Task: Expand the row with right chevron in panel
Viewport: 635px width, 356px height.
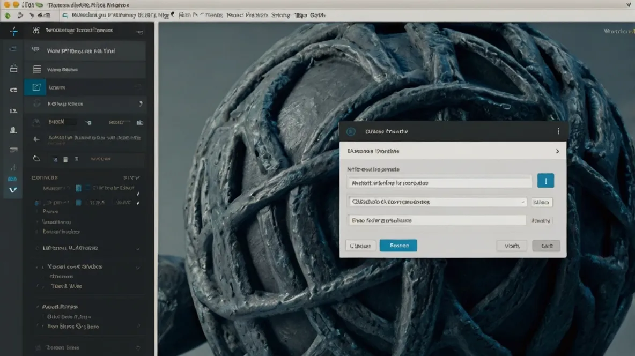Action: (x=141, y=103)
